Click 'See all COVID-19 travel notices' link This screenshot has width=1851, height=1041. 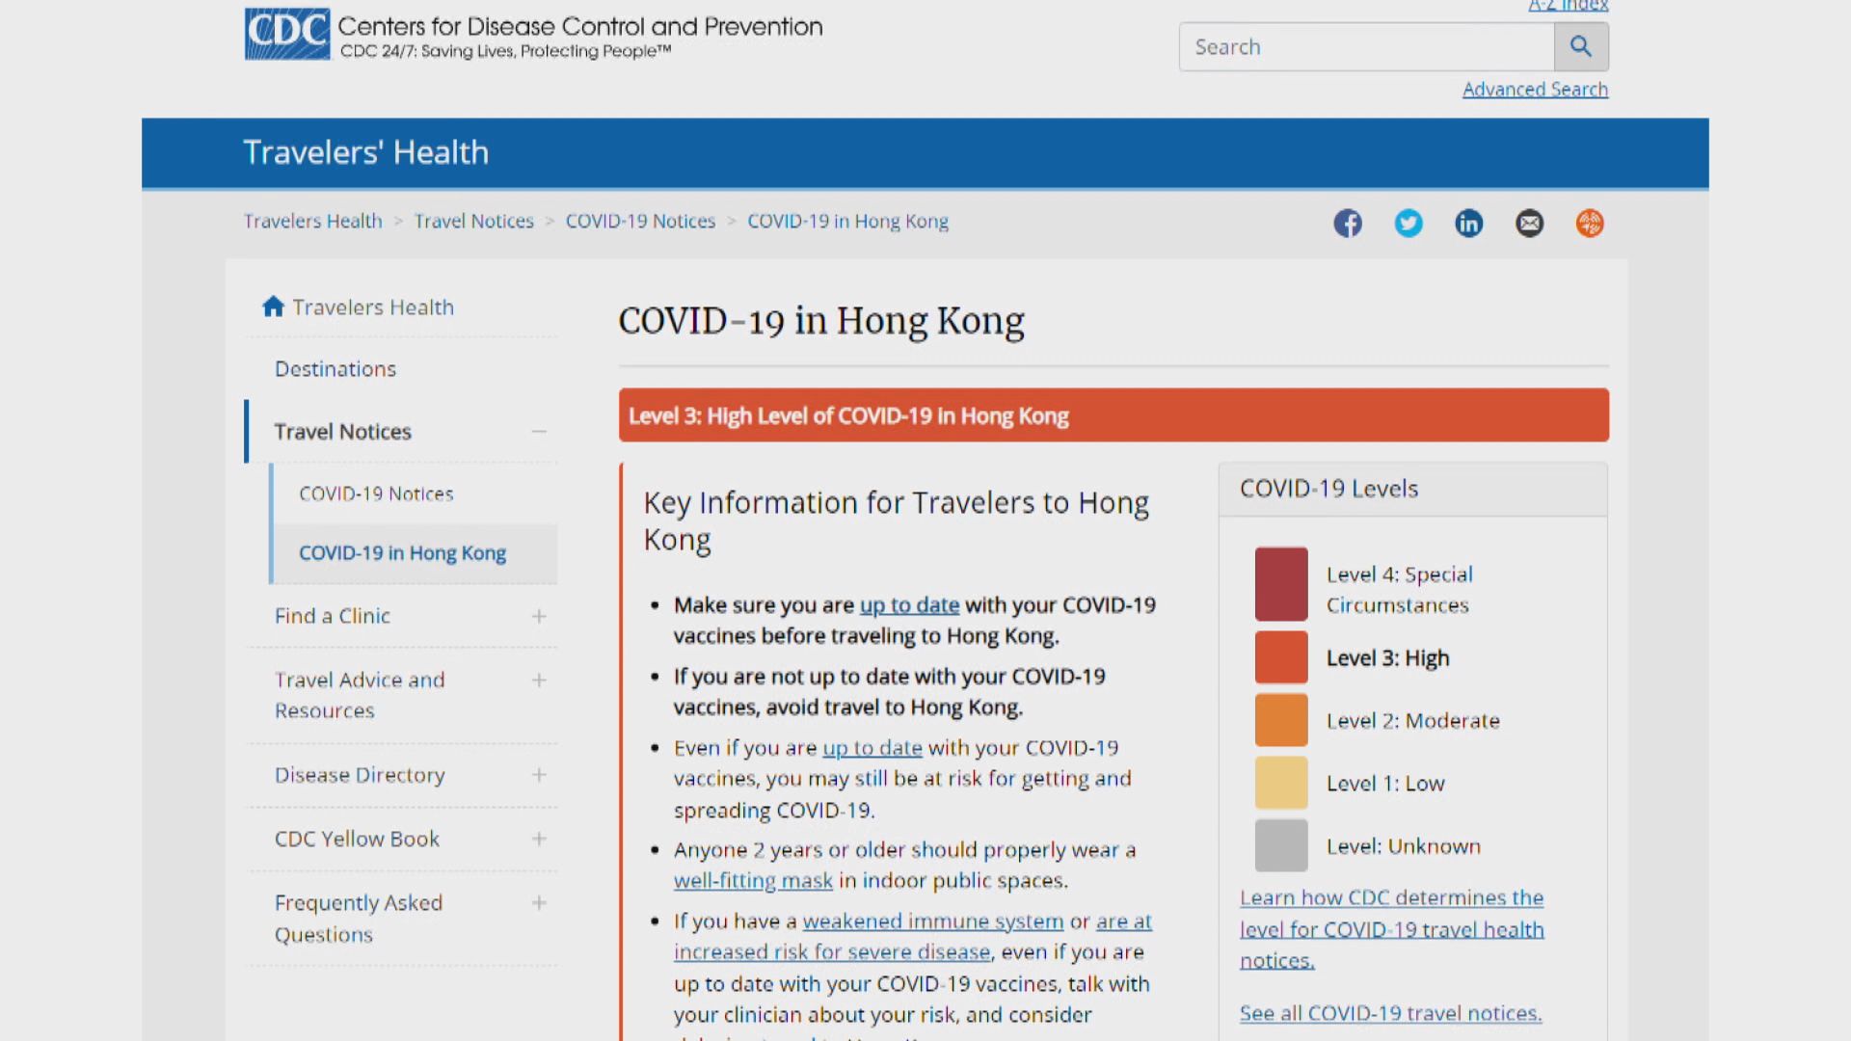point(1389,1013)
